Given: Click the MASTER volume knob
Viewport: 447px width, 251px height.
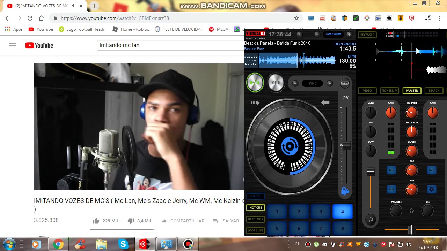Looking at the screenshot, I should point(412,112).
